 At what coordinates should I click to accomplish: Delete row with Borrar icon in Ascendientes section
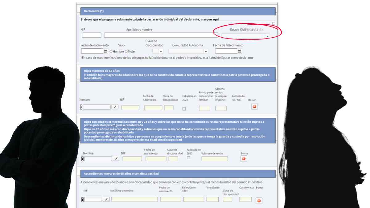click(x=259, y=201)
